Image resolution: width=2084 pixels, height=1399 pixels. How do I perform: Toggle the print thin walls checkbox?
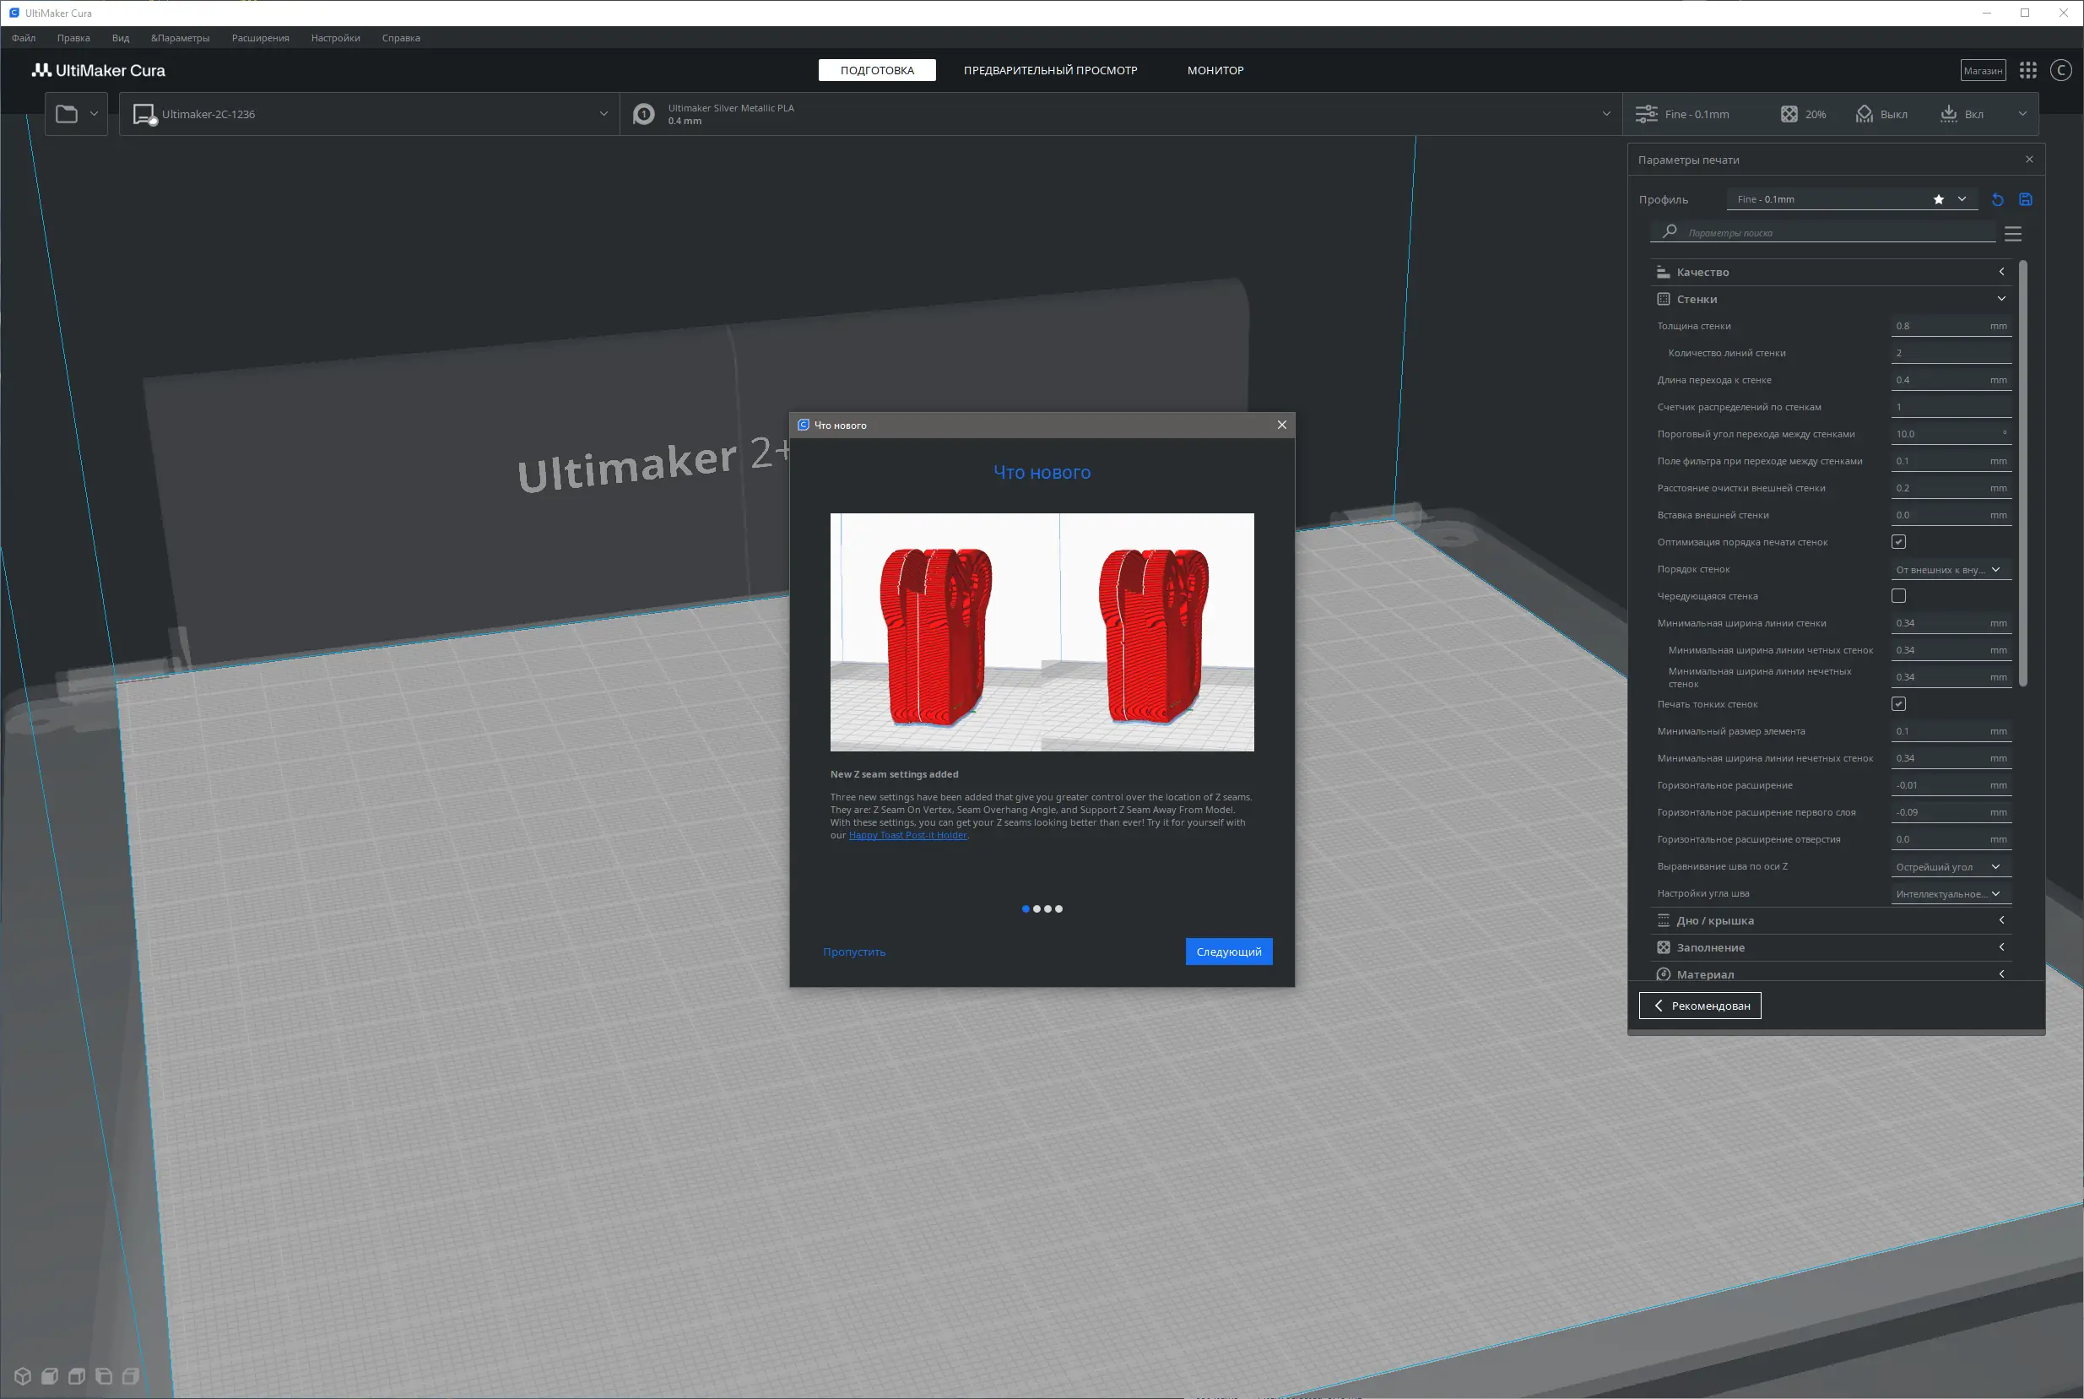[1898, 704]
